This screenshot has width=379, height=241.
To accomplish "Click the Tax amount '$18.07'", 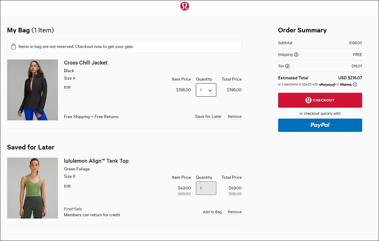I will pos(357,66).
